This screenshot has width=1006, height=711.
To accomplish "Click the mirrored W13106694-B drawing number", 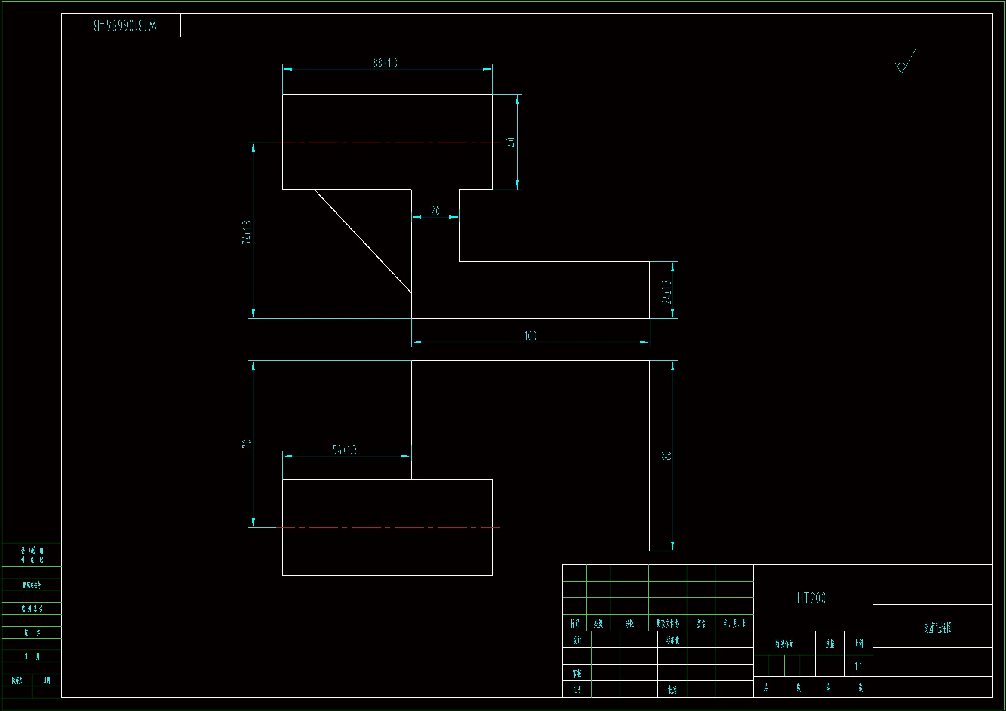I will 124,25.
